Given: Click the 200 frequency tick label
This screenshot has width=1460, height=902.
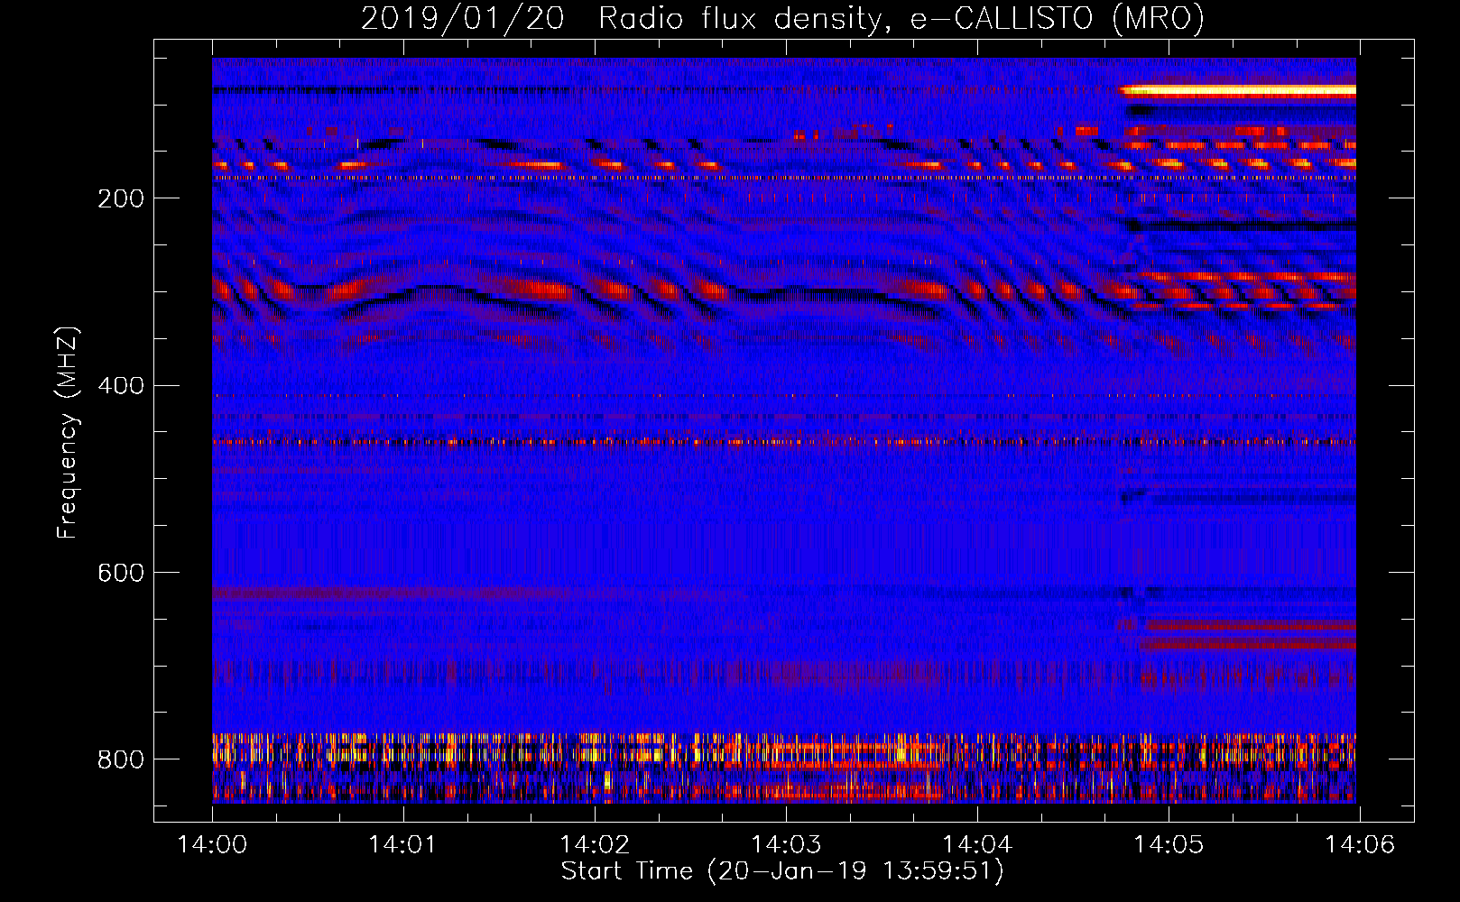Looking at the screenshot, I should coord(121,198).
